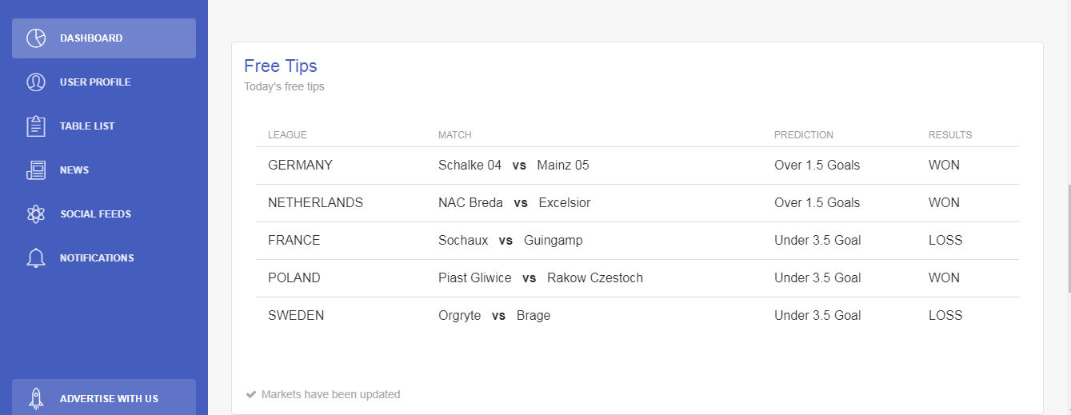Viewport: 1071px width, 415px height.
Task: Select the NAC Breda vs Excelsior row
Action: (x=637, y=203)
